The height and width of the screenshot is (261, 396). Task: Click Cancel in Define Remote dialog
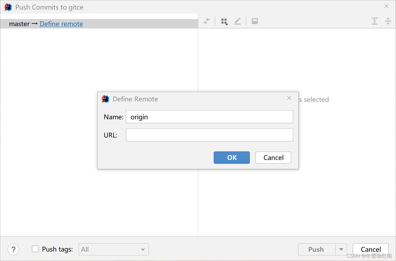(x=273, y=158)
